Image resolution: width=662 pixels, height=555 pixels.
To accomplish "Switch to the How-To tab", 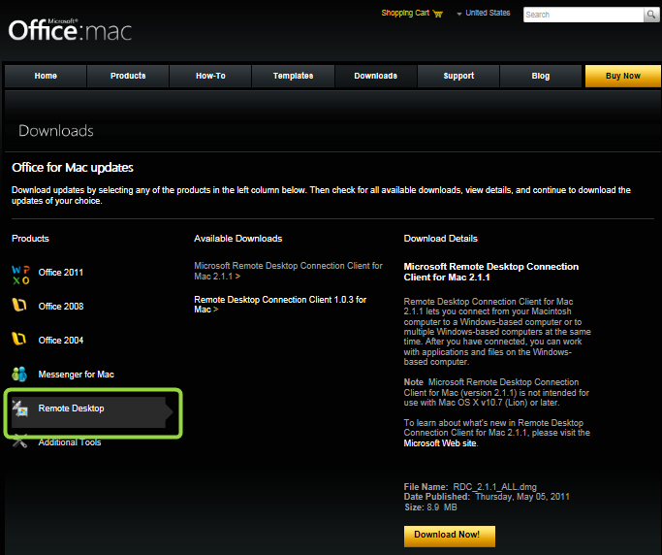I will [210, 76].
